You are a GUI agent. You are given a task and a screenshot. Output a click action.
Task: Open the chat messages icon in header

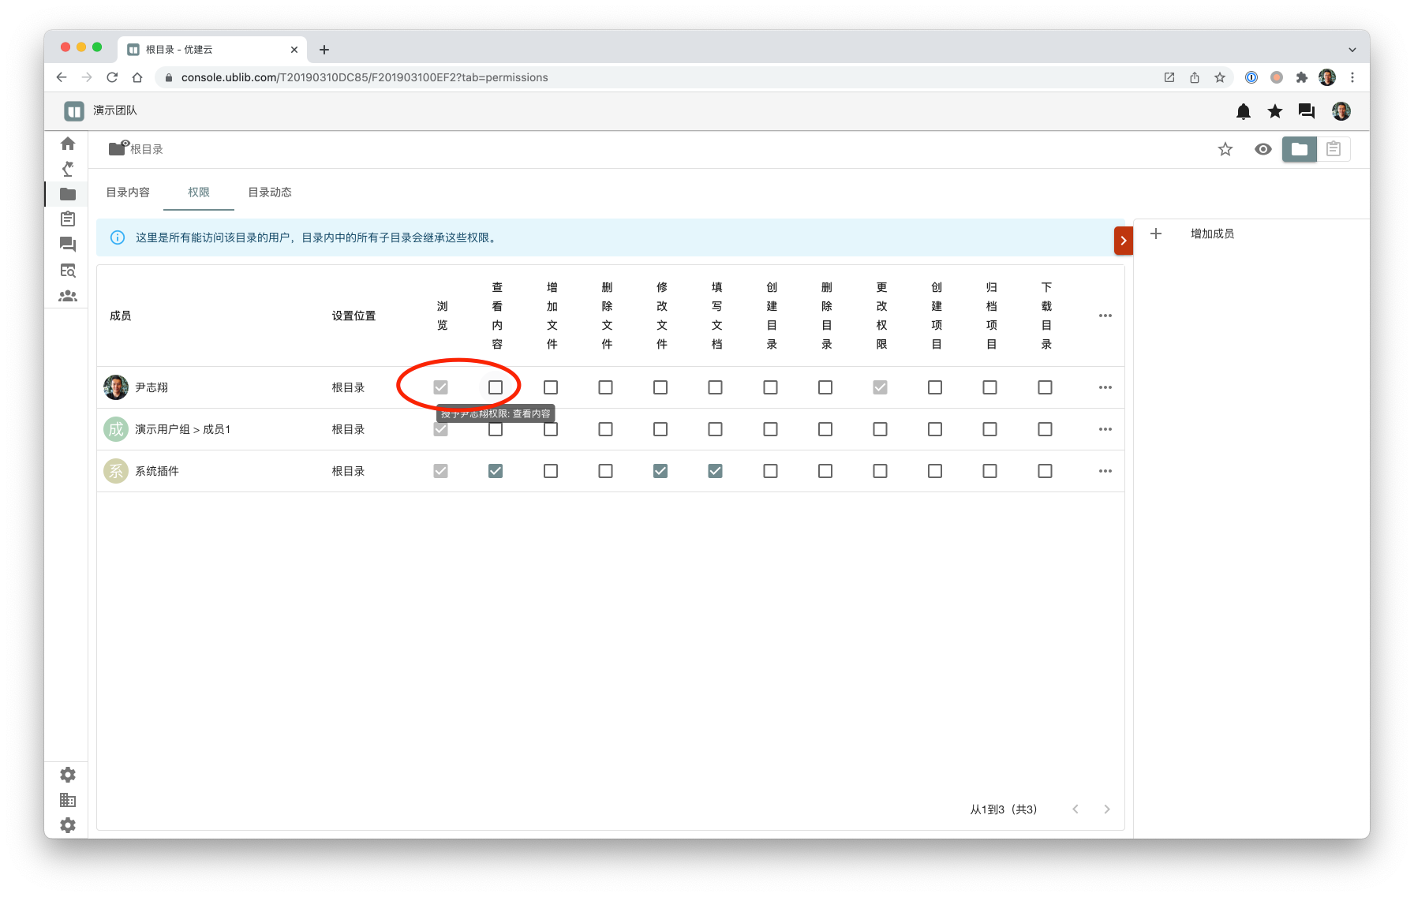pos(1306,111)
